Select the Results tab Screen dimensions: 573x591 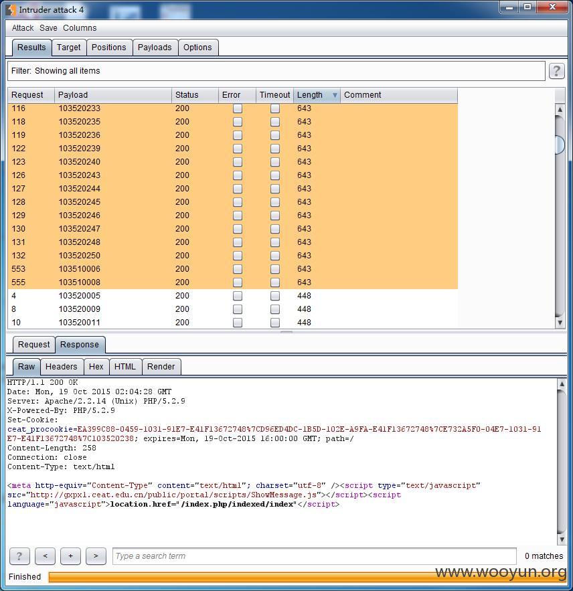pyautogui.click(x=31, y=48)
